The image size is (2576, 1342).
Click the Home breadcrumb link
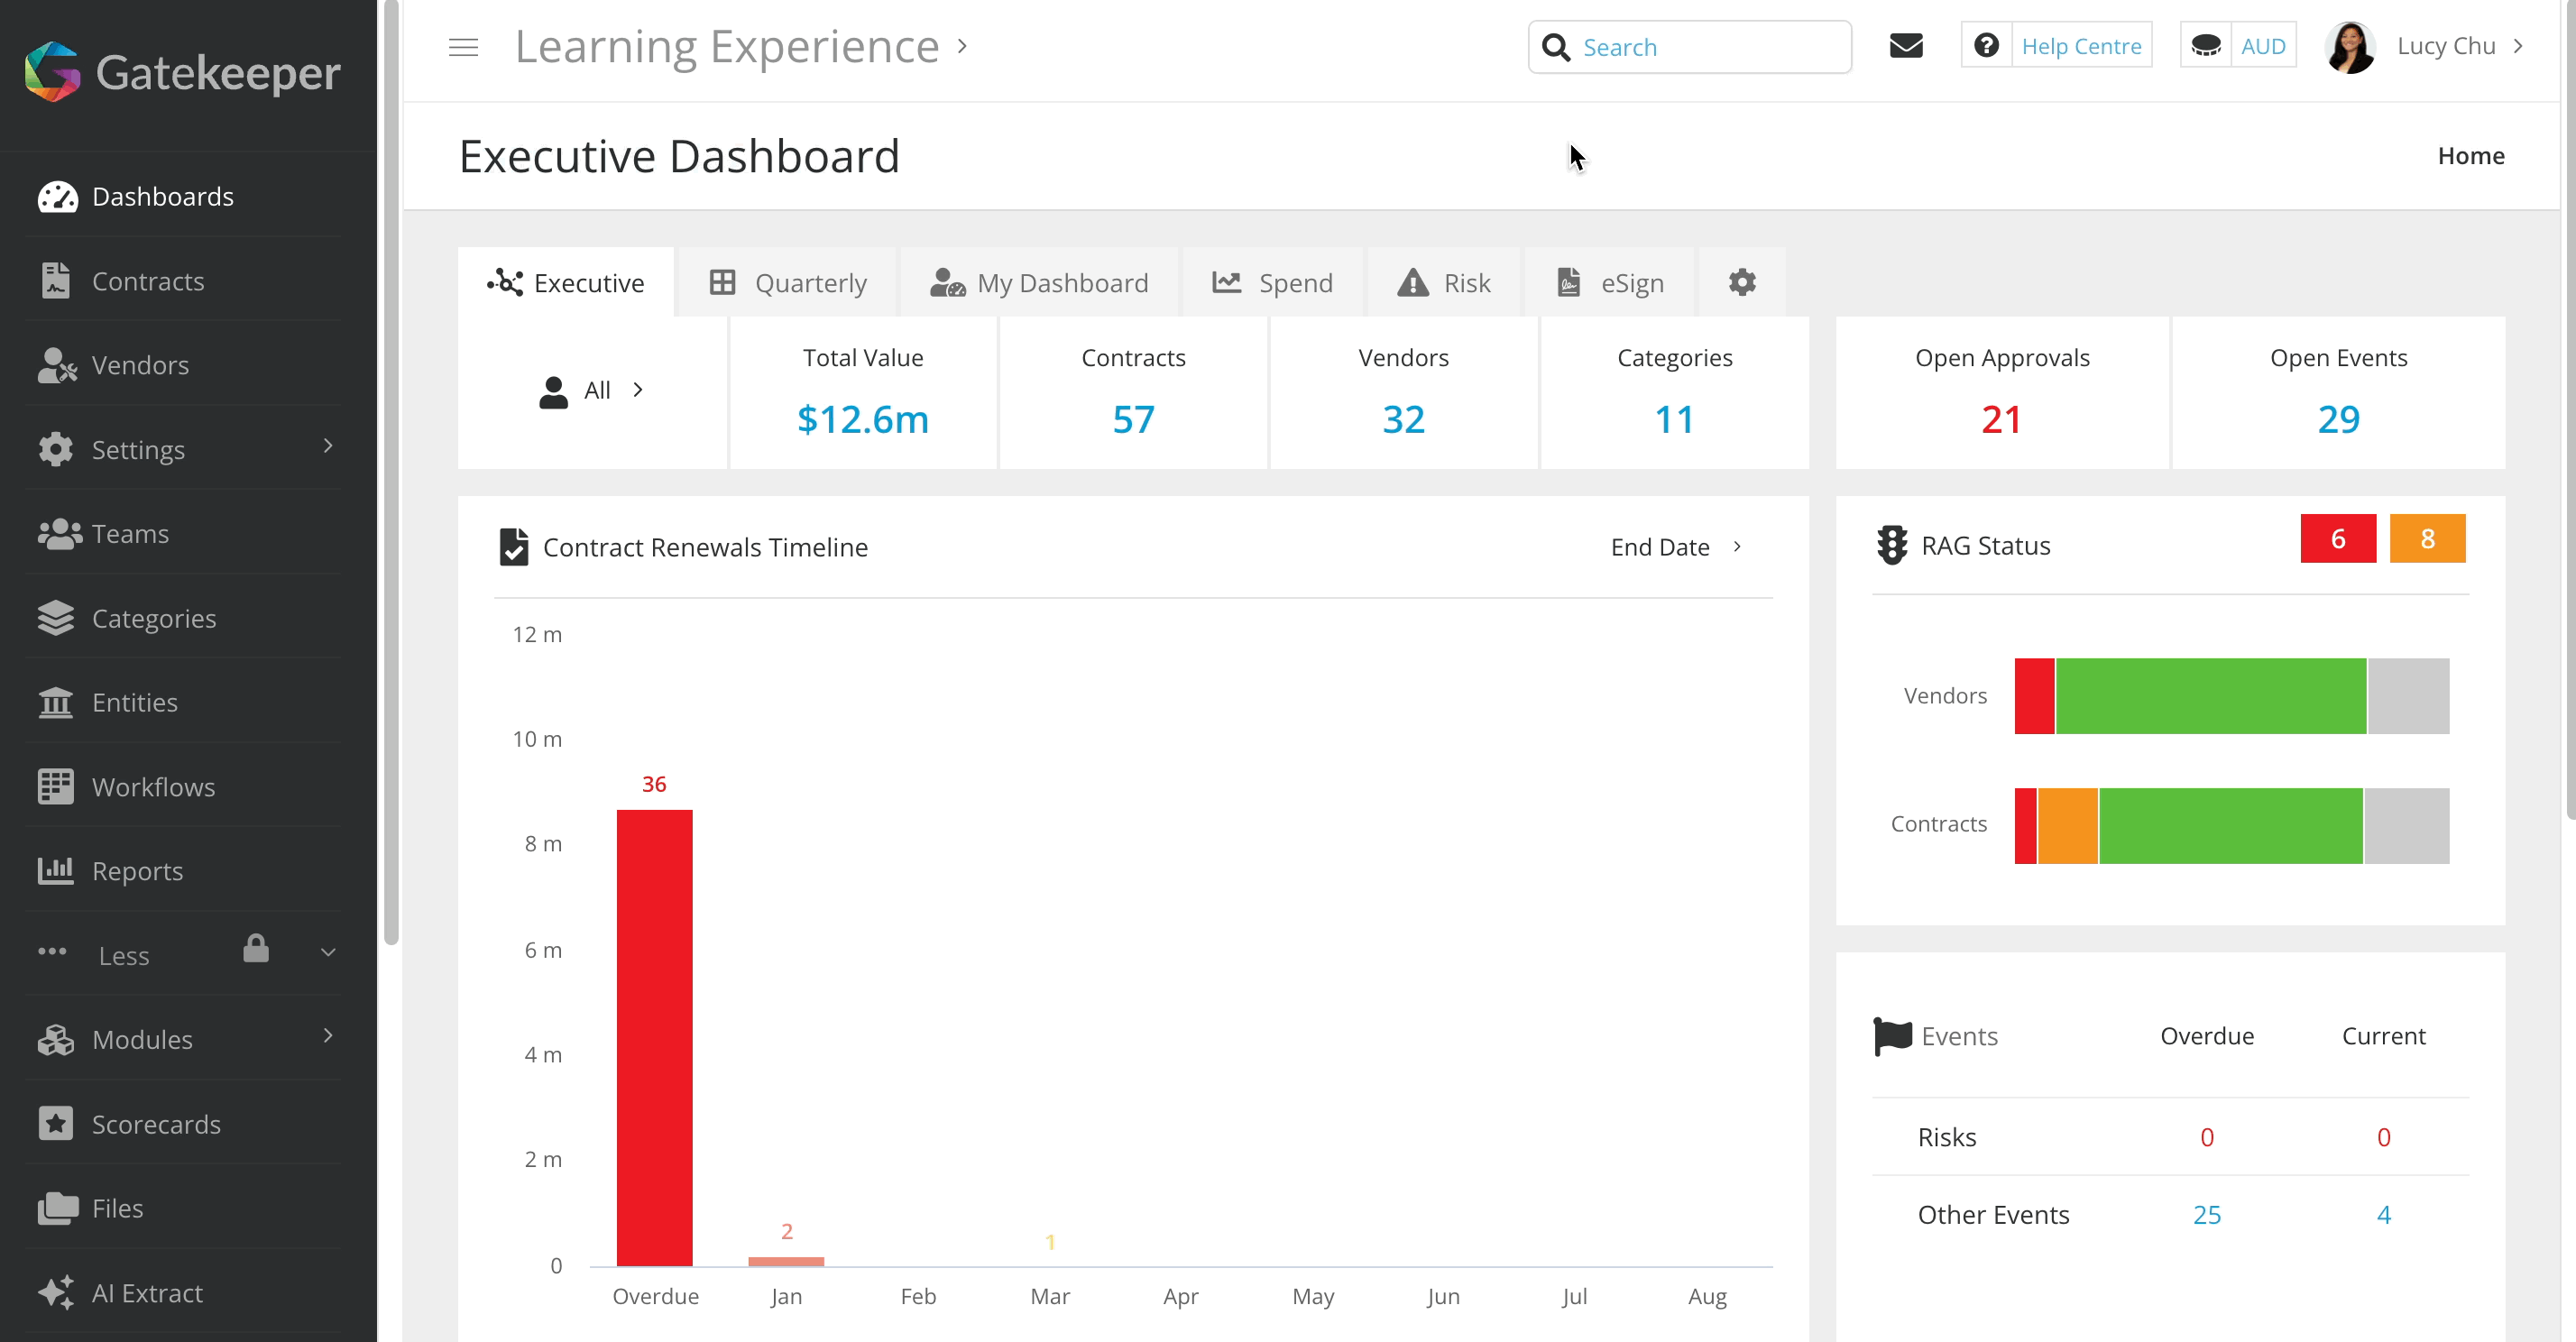click(2470, 156)
